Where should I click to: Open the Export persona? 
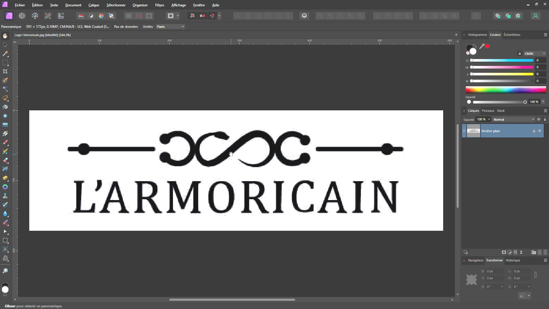pyautogui.click(x=61, y=16)
